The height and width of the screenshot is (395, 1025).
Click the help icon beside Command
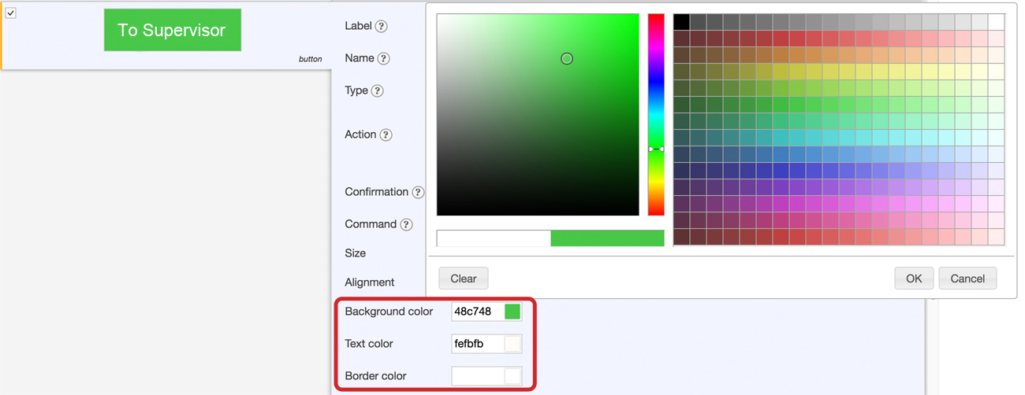coord(406,224)
